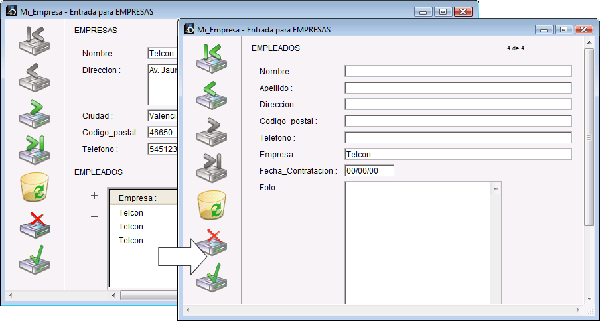Go to previous record in EMPLEADOS window
This screenshot has height=321, width=600.
click(x=212, y=94)
